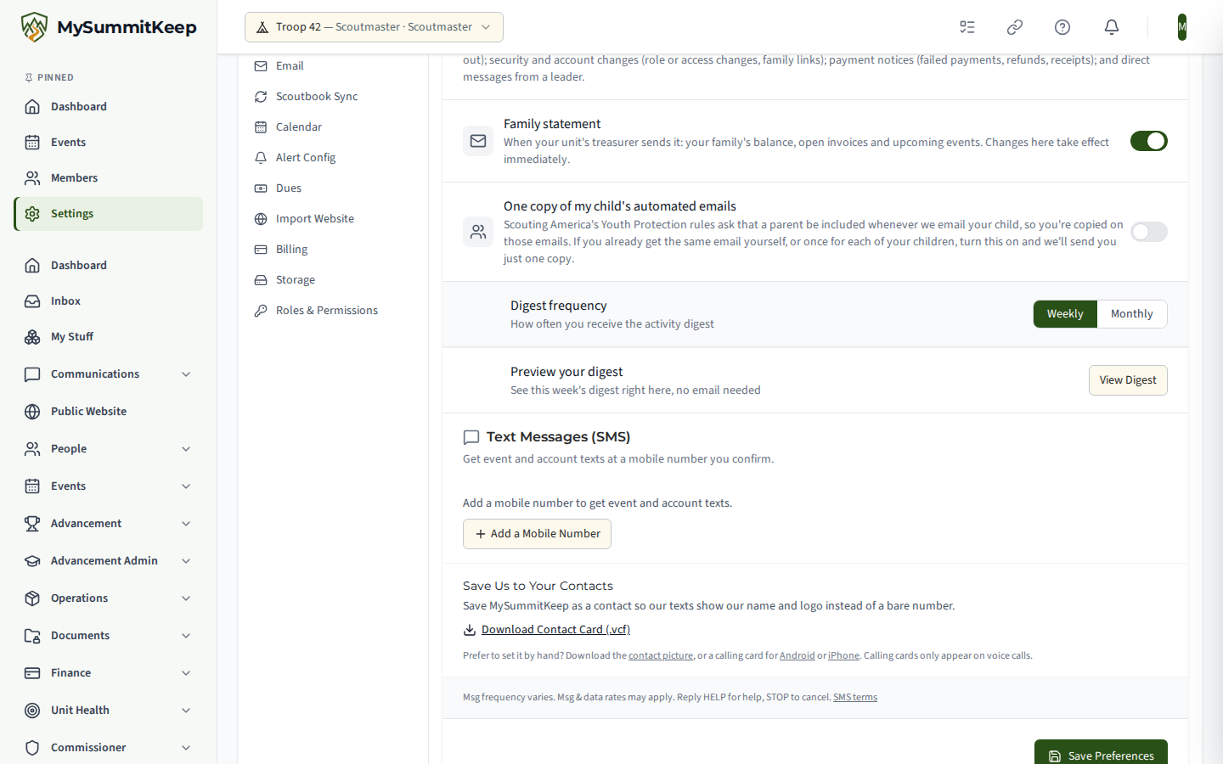This screenshot has height=764, width=1223.
Task: Open the Documents section in sidebar
Action: click(108, 636)
